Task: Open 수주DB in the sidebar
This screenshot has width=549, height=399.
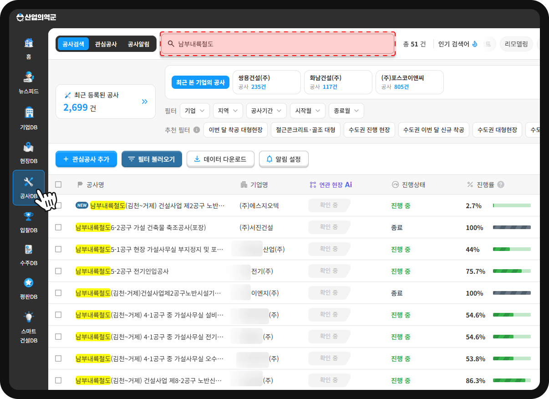Action: point(29,255)
